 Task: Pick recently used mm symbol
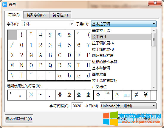pyautogui.click(x=127, y=95)
